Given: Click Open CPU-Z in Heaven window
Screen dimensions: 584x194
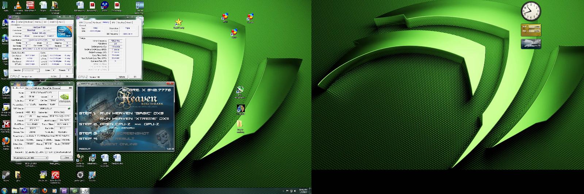Looking at the screenshot, I should 115,124.
